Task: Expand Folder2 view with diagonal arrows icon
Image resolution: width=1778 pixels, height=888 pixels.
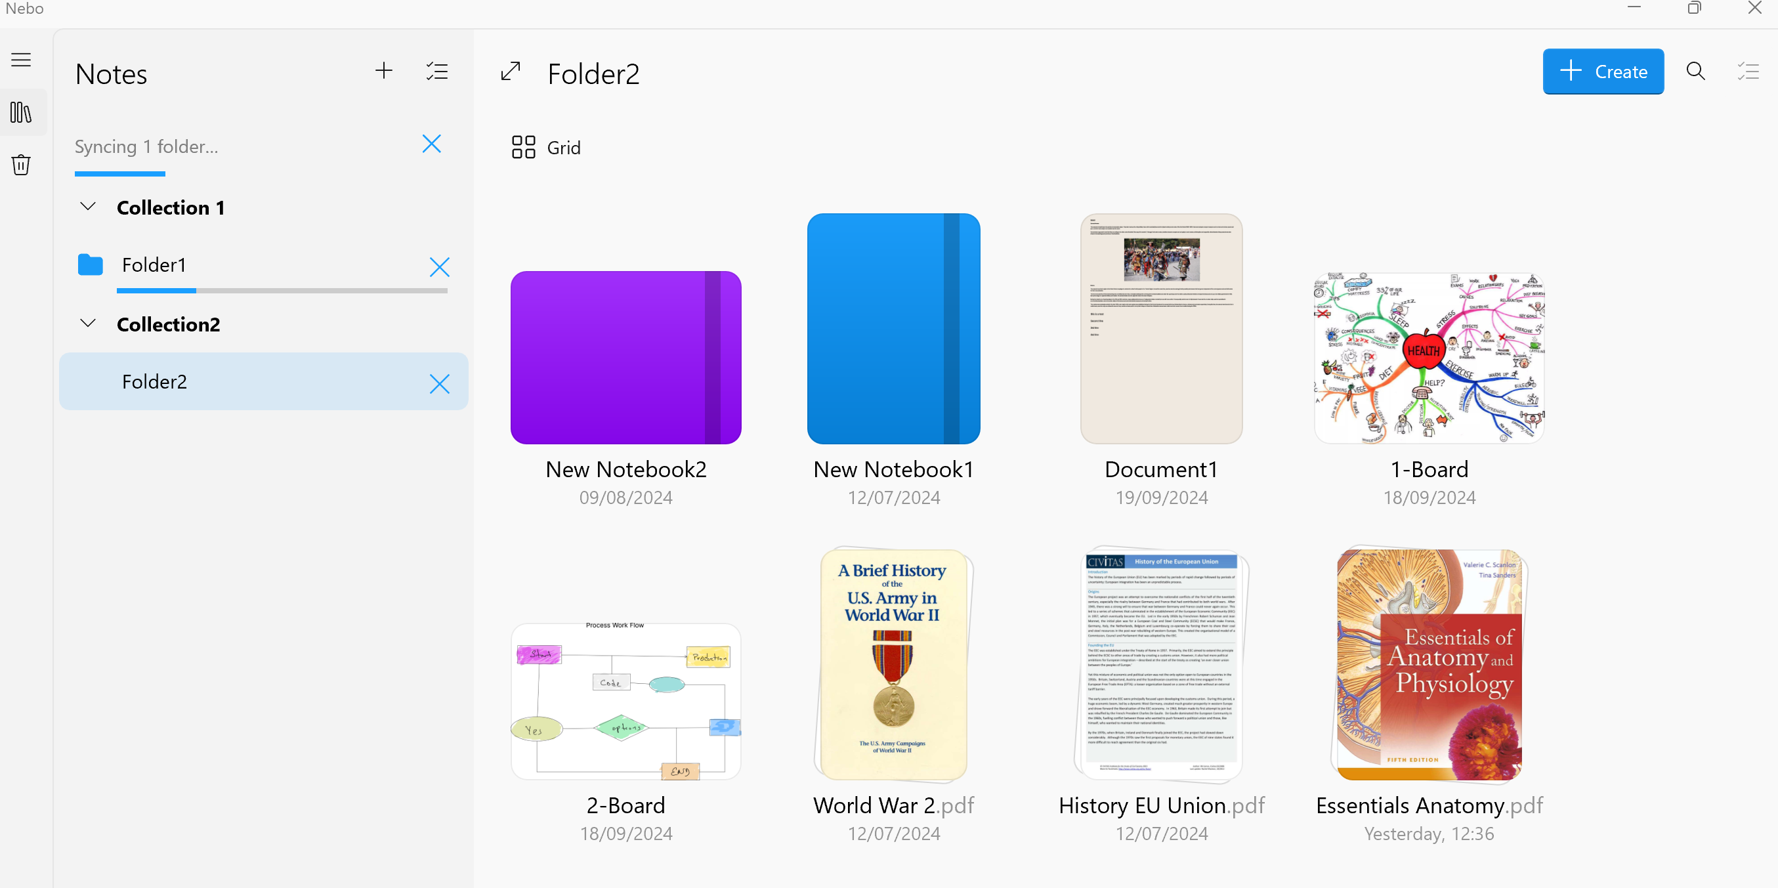Action: [511, 71]
